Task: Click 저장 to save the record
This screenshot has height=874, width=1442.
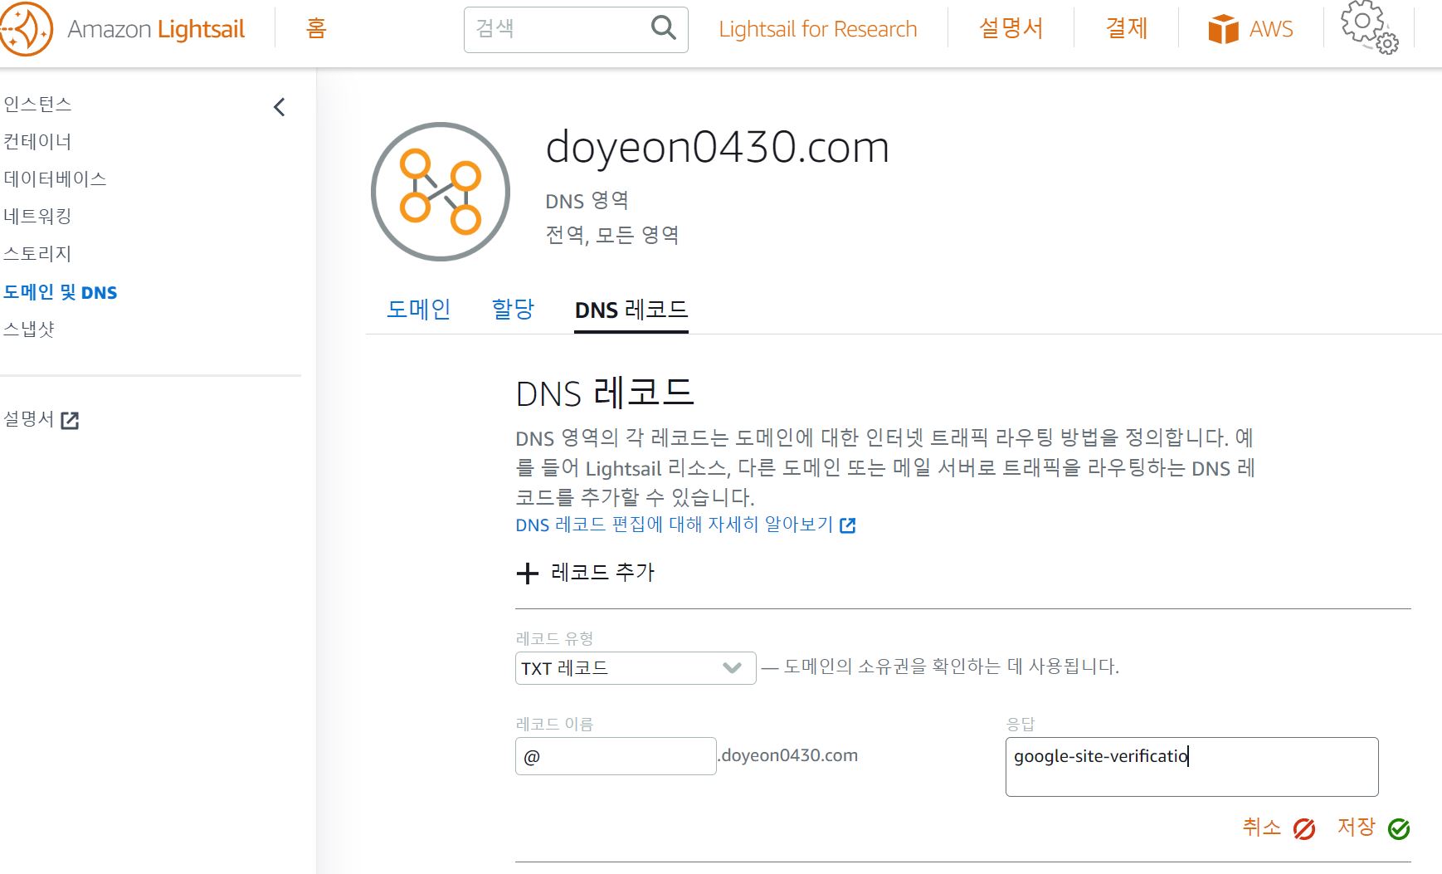Action: (1357, 828)
